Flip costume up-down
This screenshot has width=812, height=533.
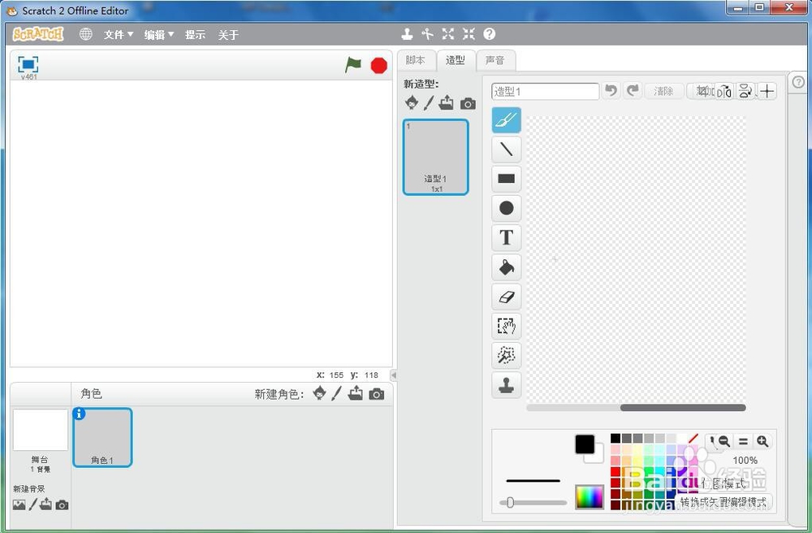tap(745, 92)
